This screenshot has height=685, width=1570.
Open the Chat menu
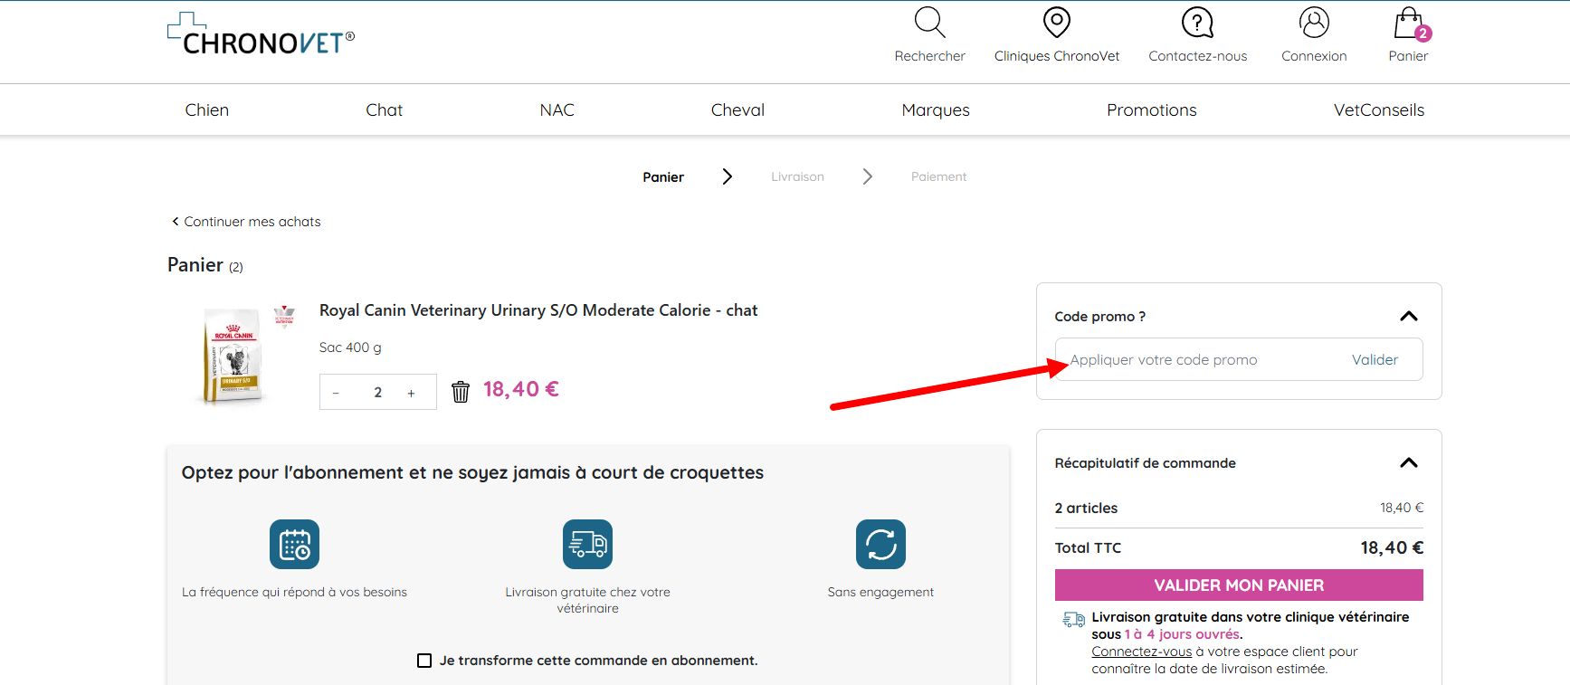[384, 110]
